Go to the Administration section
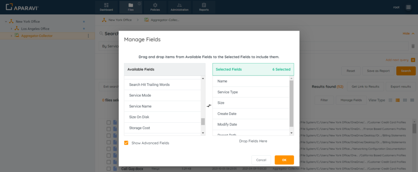The image size is (418, 172). [180, 7]
